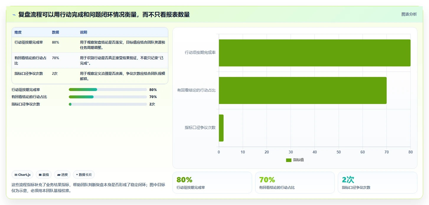Click the 2次 label beside the progress bar
429x205 pixels.
pyautogui.click(x=152, y=104)
